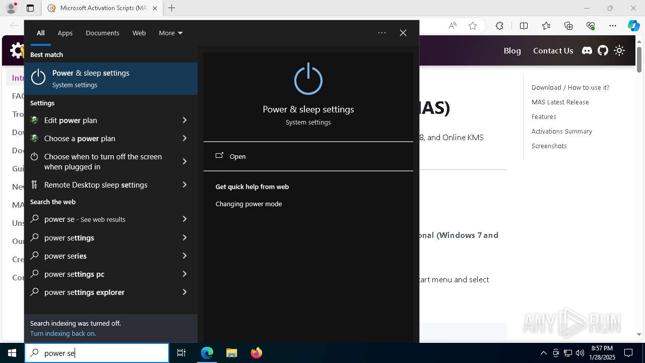Click the large power icon in preview pane
This screenshot has width=645, height=363.
pyautogui.click(x=308, y=80)
